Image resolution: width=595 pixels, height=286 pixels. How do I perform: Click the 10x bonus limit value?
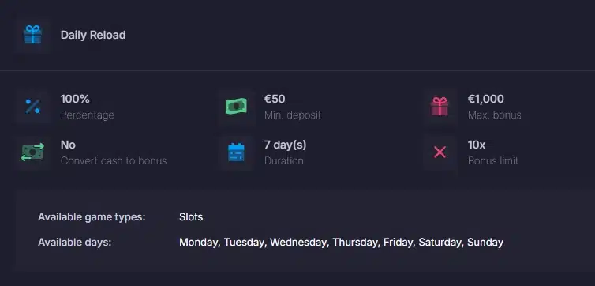(477, 145)
